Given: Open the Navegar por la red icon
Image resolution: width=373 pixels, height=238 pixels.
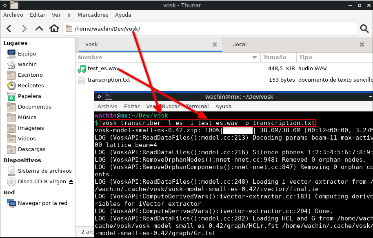Looking at the screenshot, I should coord(11,203).
